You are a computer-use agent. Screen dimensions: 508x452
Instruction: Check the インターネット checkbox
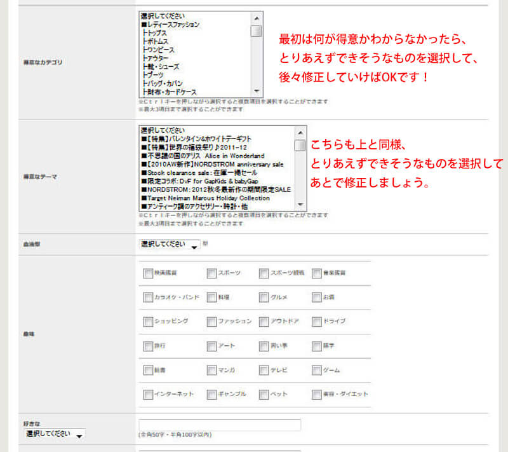(148, 395)
